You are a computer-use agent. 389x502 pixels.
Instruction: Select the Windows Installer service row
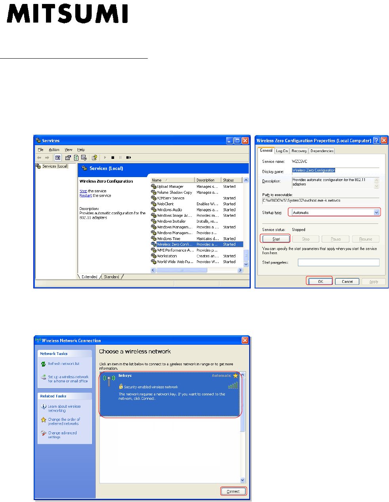coord(197,221)
